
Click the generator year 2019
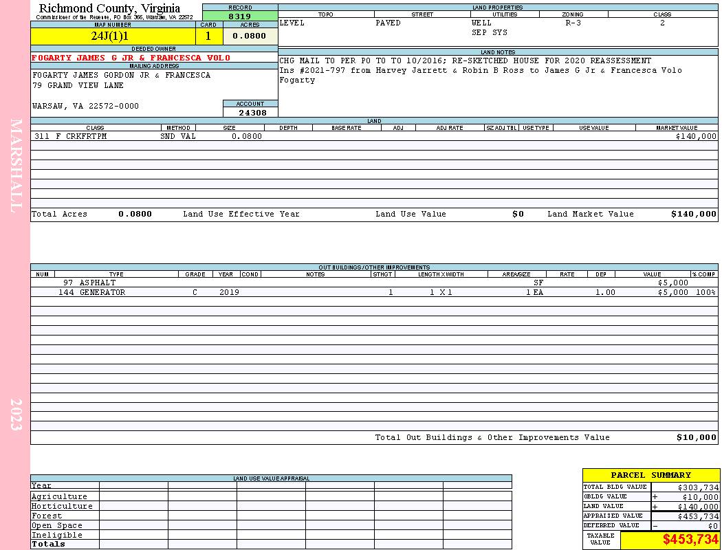[229, 292]
